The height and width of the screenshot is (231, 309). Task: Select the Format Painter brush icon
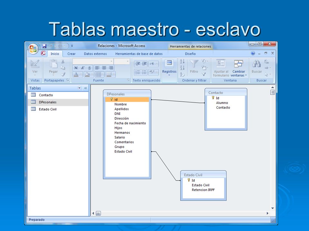pyautogui.click(x=63, y=74)
